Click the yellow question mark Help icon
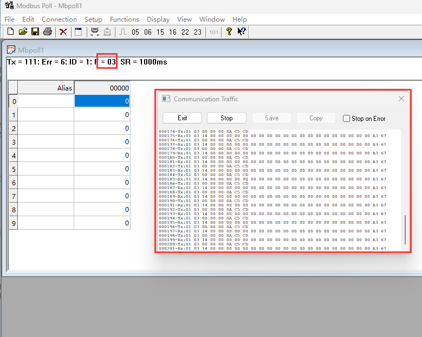 (x=229, y=31)
